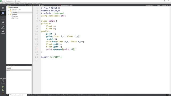This screenshot has height=96, width=171.
Task: Click the line and column indicator
Action: (162, 5)
